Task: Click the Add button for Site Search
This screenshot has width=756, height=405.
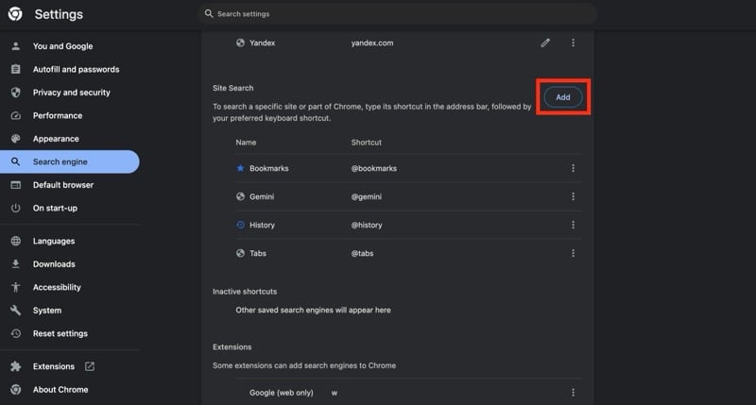Action: [563, 97]
